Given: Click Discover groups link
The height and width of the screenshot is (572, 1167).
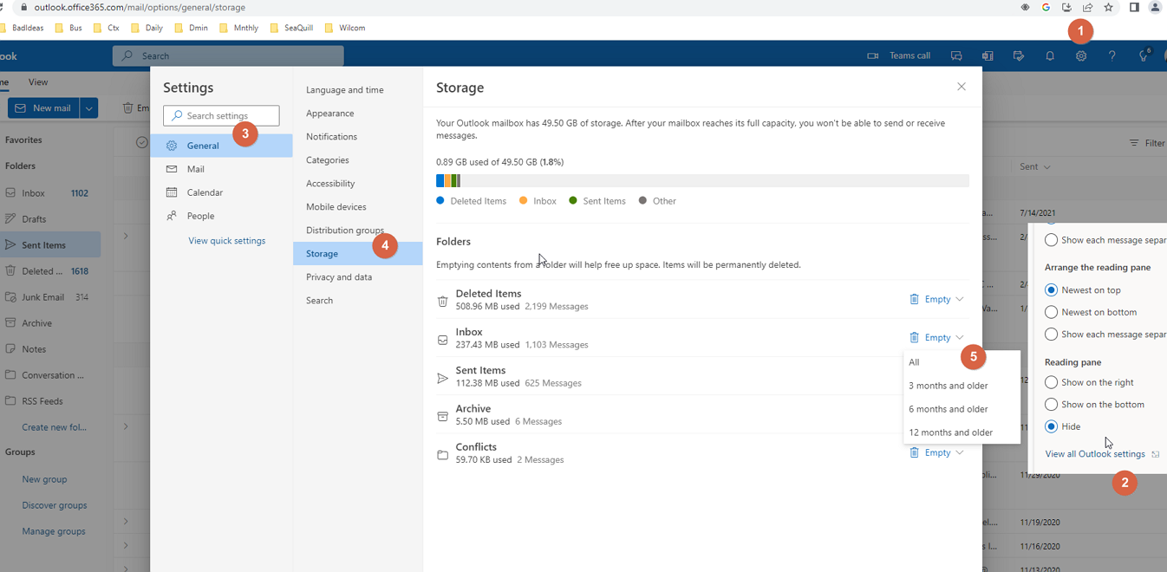Looking at the screenshot, I should click(x=55, y=505).
